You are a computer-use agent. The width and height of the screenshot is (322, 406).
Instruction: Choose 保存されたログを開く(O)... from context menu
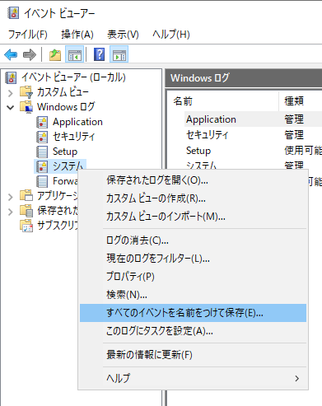(x=193, y=180)
